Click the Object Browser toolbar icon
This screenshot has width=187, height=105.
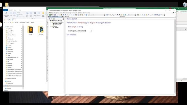[82, 15]
